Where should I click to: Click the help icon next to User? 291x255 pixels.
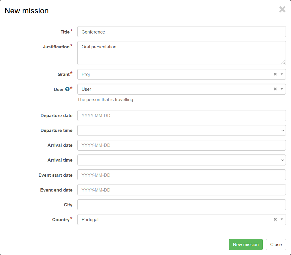pyautogui.click(x=67, y=89)
